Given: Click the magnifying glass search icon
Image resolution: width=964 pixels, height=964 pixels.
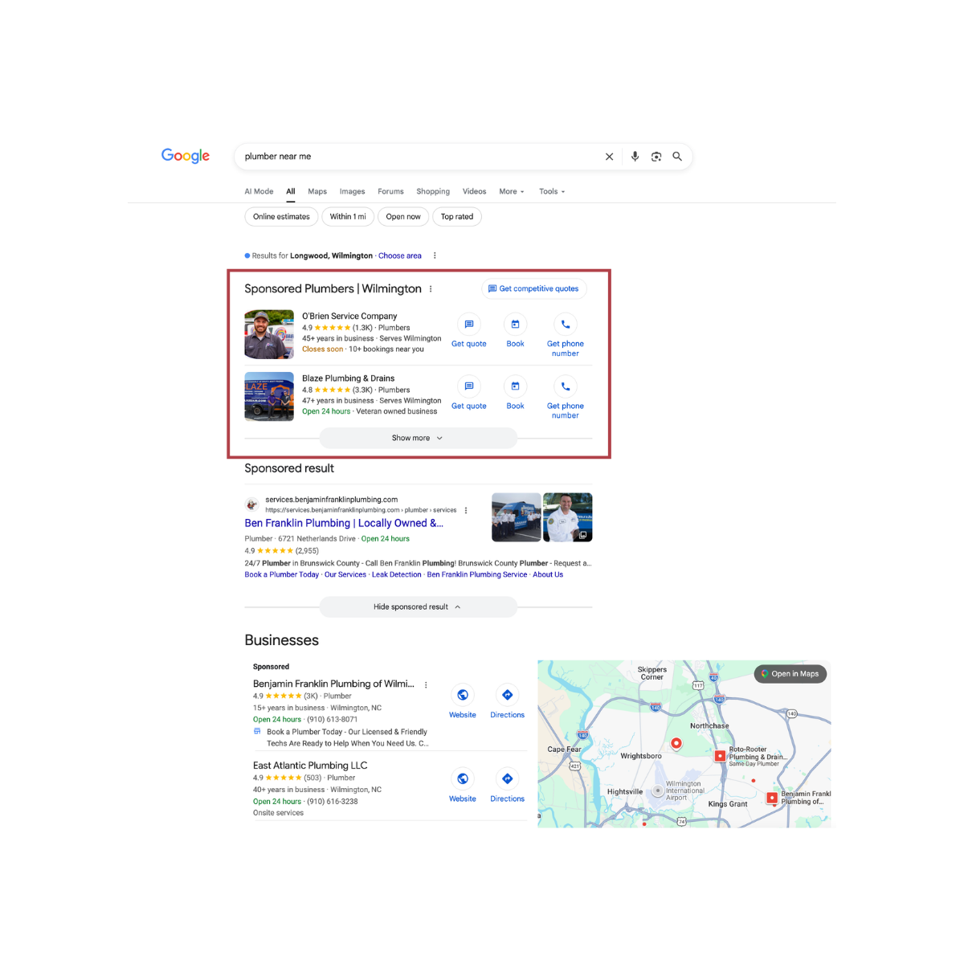Looking at the screenshot, I should (x=677, y=157).
